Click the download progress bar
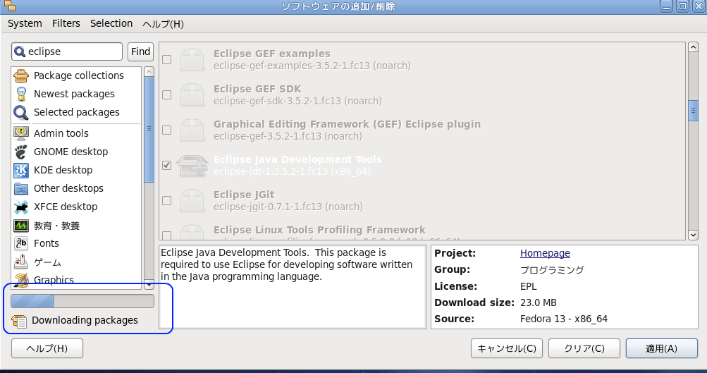 [82, 301]
